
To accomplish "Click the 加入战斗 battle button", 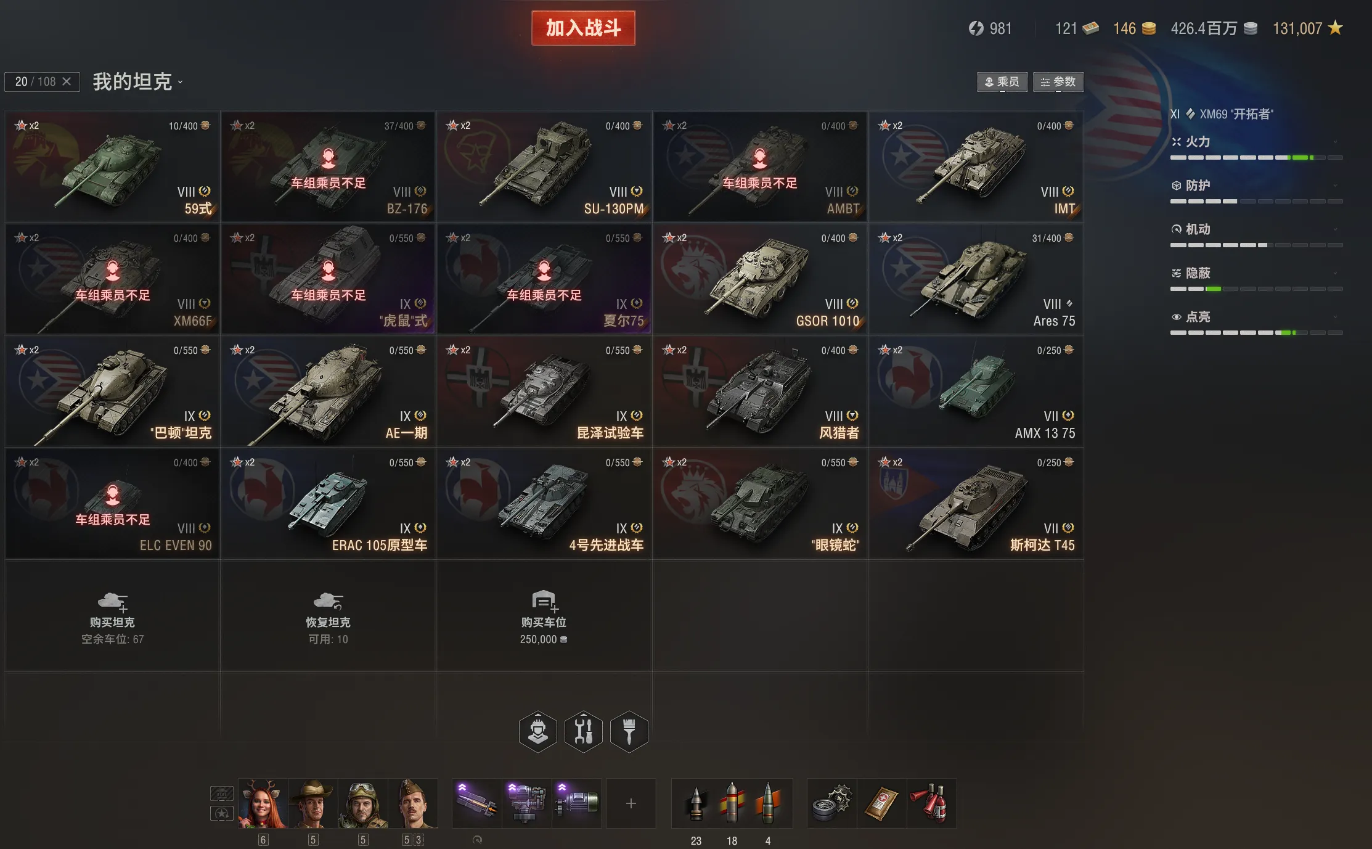I will pos(583,28).
